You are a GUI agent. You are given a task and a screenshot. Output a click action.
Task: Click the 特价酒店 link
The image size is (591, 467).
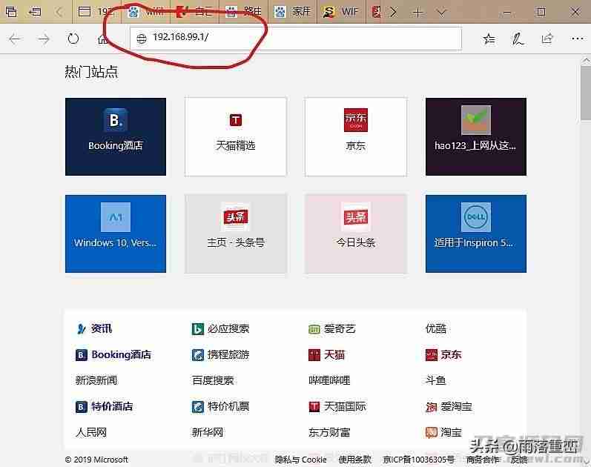tap(112, 406)
